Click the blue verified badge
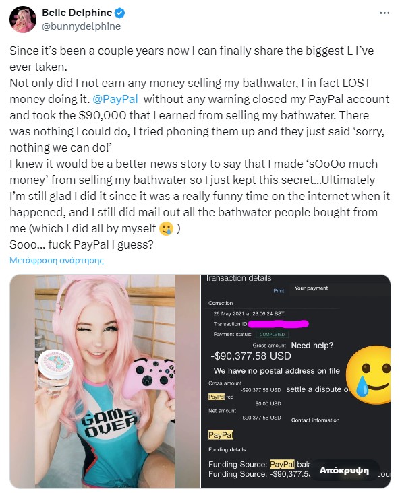 [x=120, y=13]
